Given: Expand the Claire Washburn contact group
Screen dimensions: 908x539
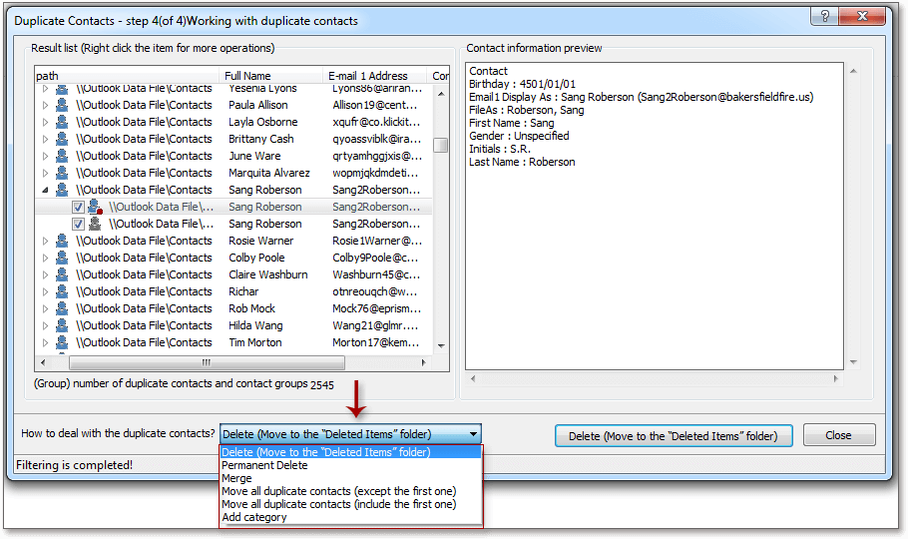Looking at the screenshot, I should 45,274.
